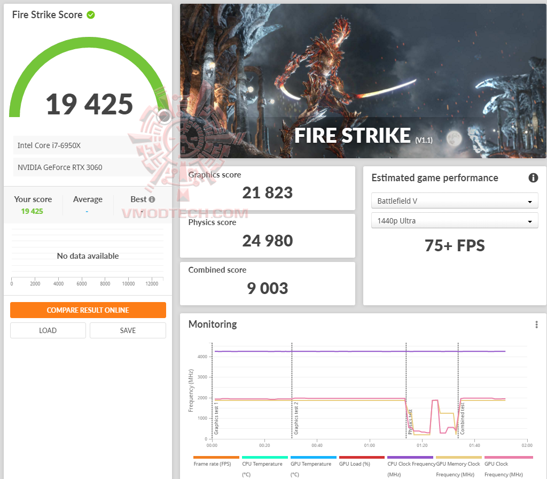Click the pink GPU Clock Frequency legend marker
547x479 pixels.
tap(508, 458)
